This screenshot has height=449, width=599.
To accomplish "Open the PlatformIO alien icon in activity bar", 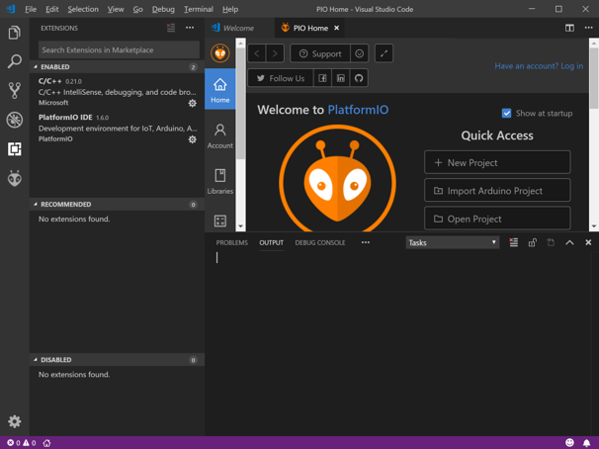I will [15, 178].
